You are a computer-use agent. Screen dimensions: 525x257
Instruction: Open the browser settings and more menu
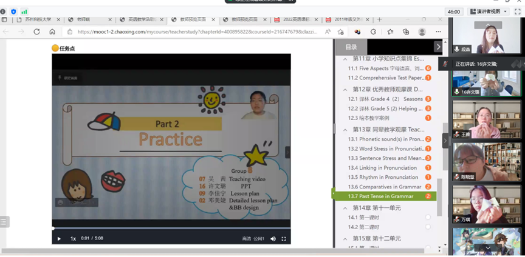(438, 32)
